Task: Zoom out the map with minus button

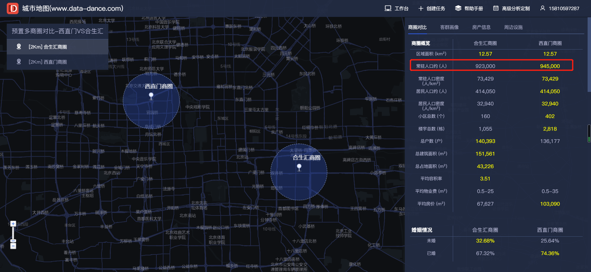Action: (x=13, y=246)
